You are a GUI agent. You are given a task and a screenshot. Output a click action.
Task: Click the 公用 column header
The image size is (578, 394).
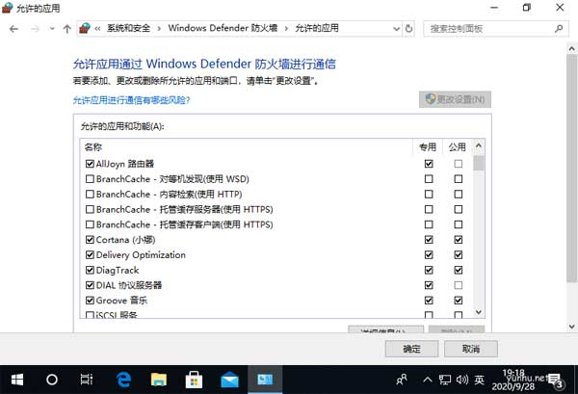[457, 147]
